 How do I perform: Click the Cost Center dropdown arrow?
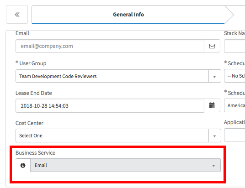pyautogui.click(x=214, y=136)
